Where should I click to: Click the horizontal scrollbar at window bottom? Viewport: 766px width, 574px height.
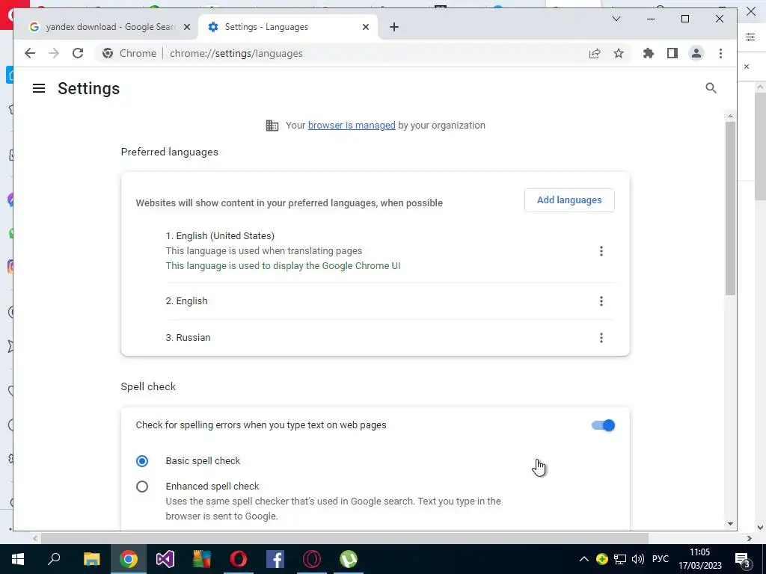click(344, 538)
